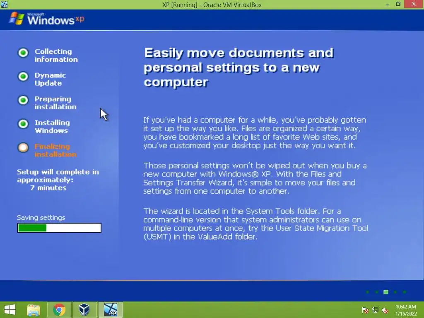
Task: Click the 'Collecting information' step label
Action: tap(56, 55)
